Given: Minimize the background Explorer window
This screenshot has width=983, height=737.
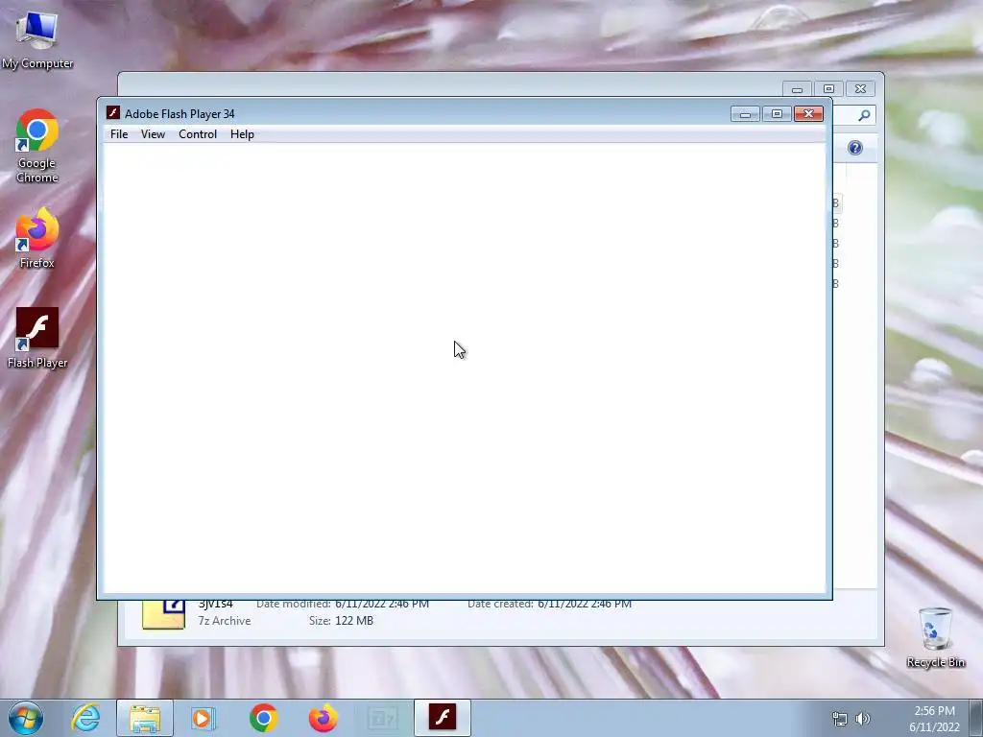Looking at the screenshot, I should coord(797,89).
